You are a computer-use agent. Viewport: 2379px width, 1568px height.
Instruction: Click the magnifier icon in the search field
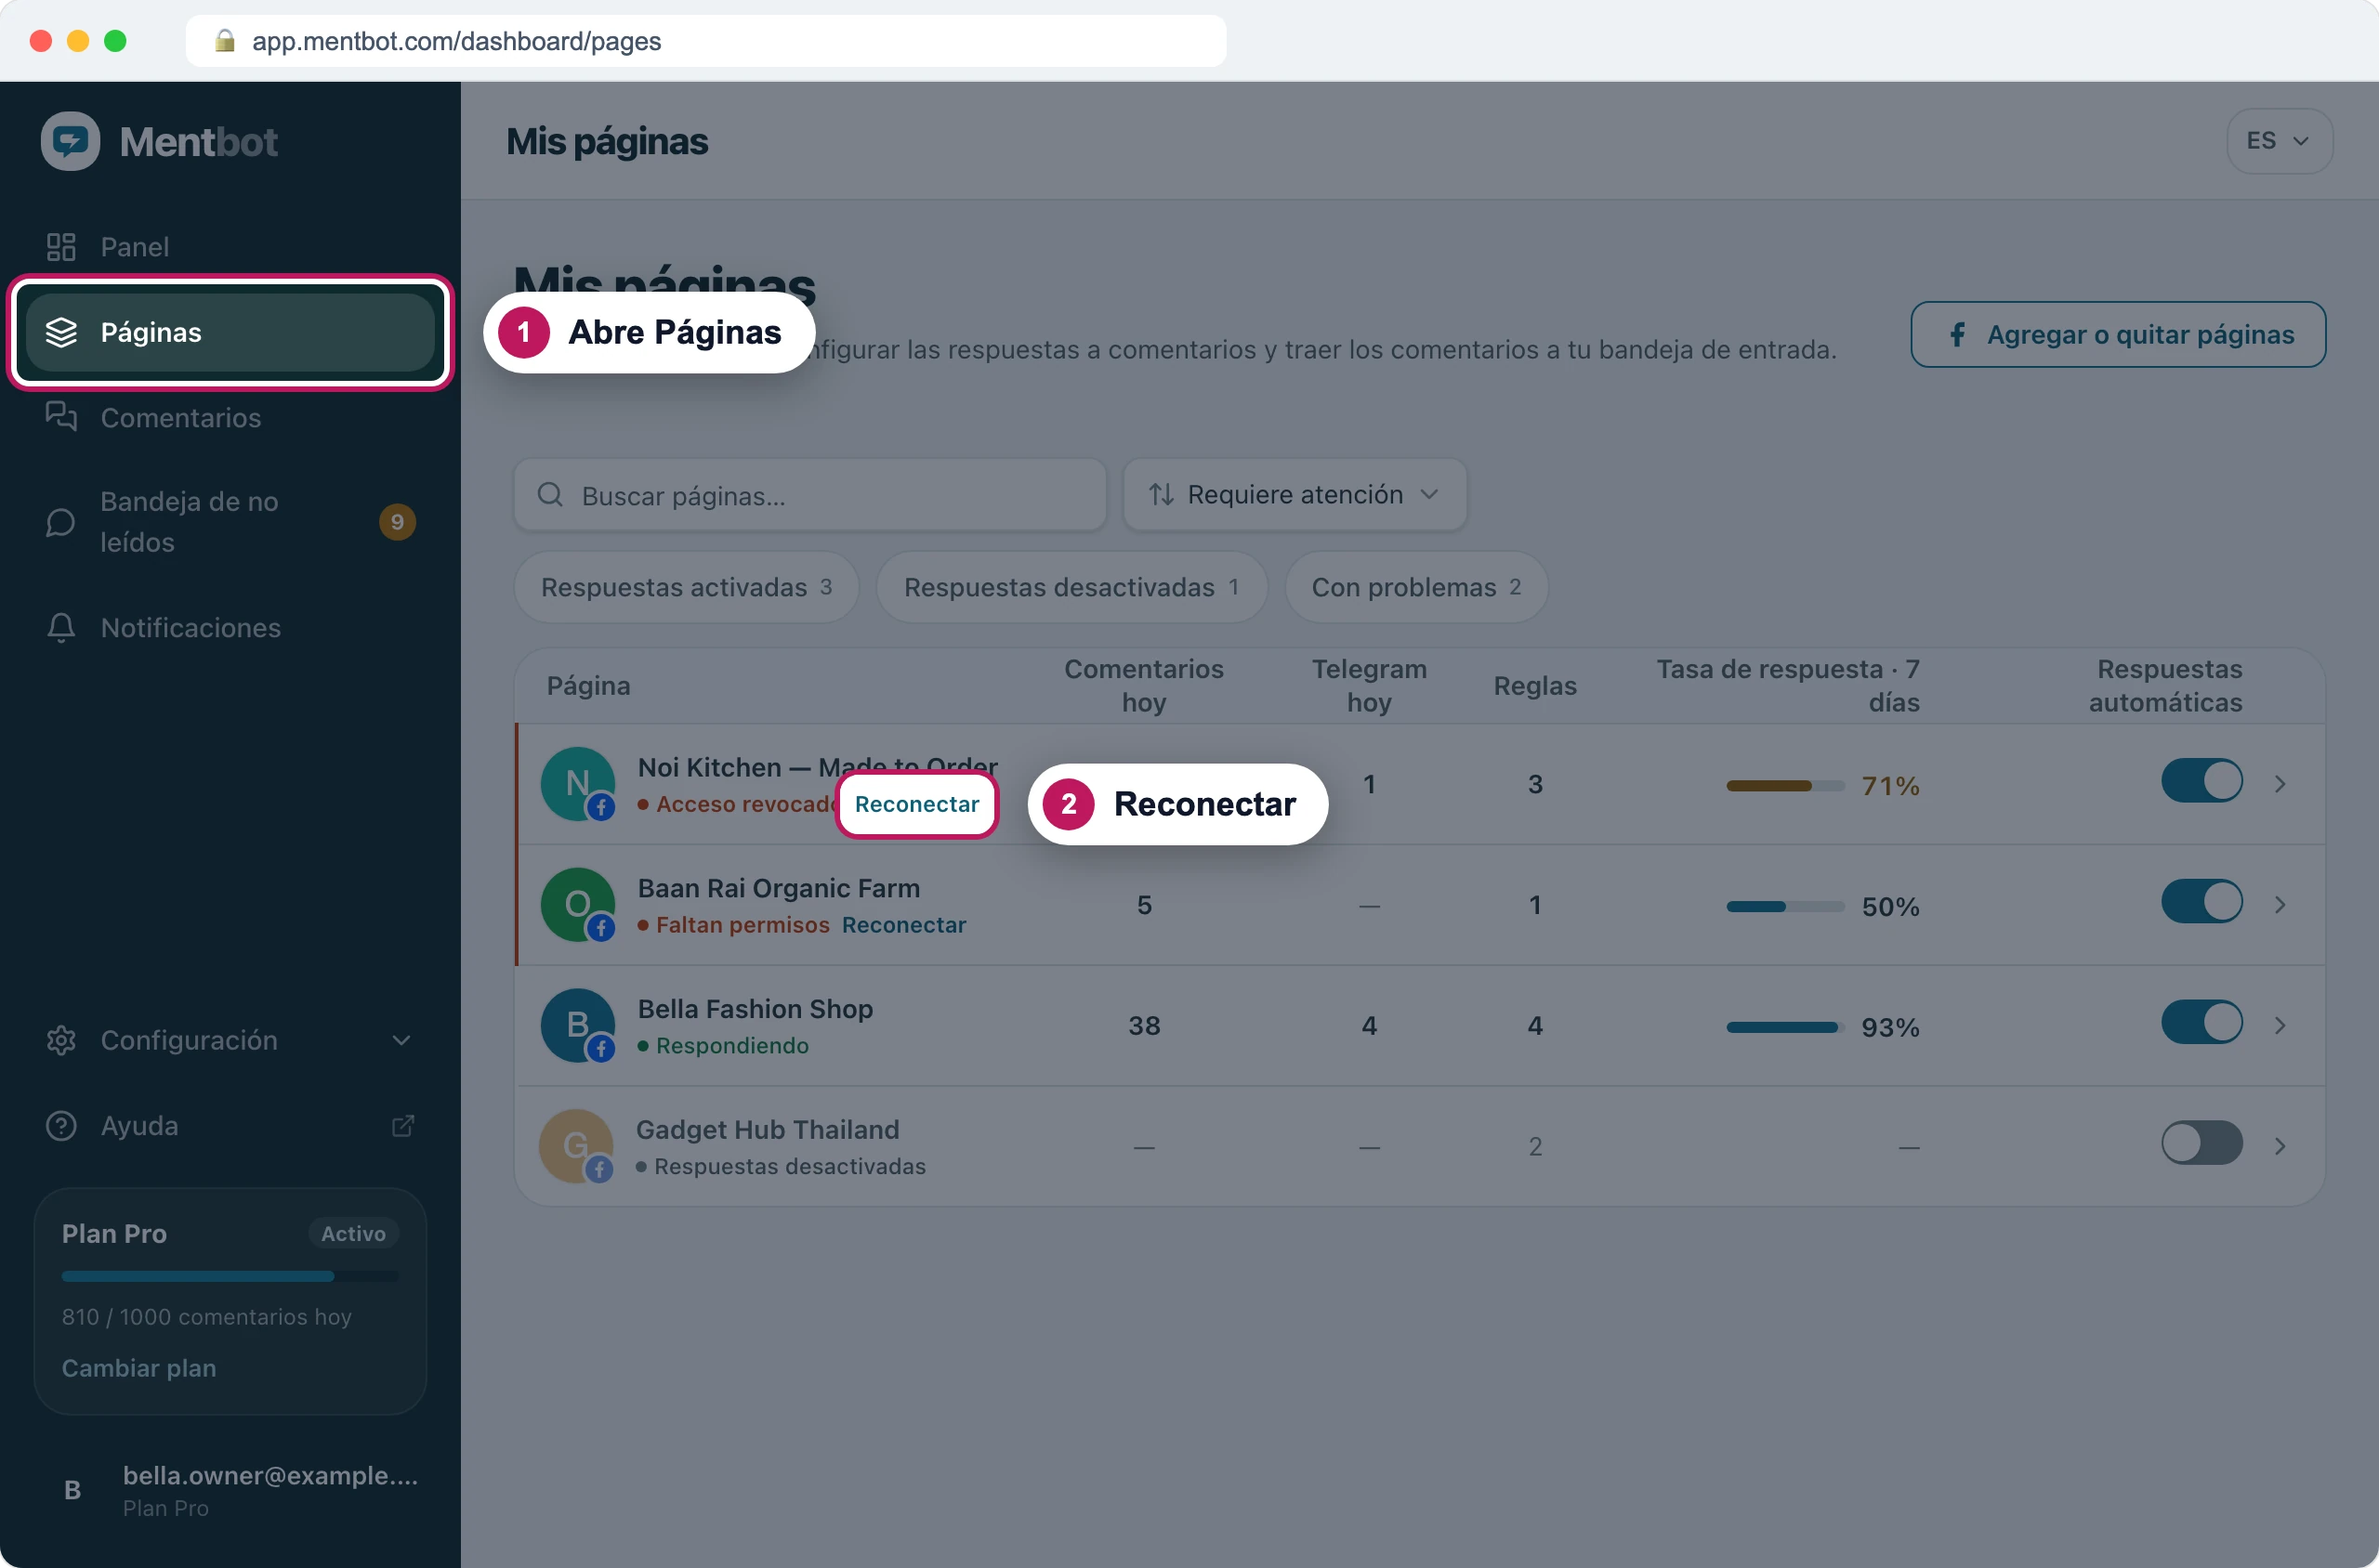(550, 494)
